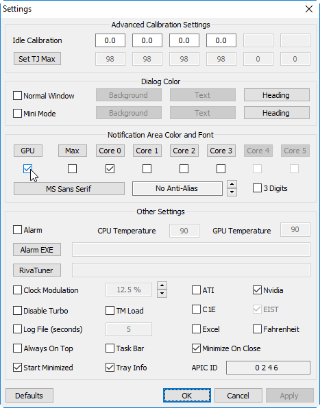Click first Idle Calibration value field
Screen dimensions: 320x408
coord(110,40)
